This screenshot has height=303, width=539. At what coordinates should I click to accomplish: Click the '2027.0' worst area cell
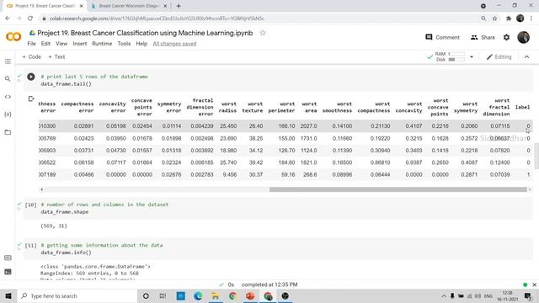pyautogui.click(x=308, y=126)
